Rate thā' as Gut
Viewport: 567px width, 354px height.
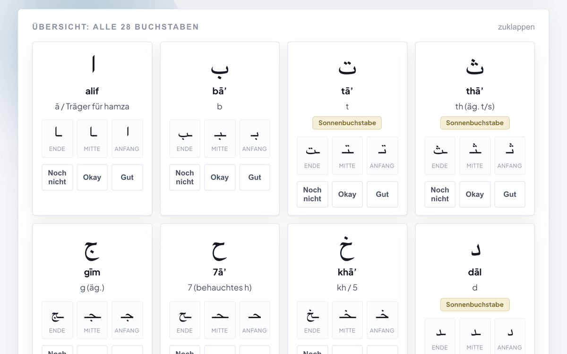(510, 194)
